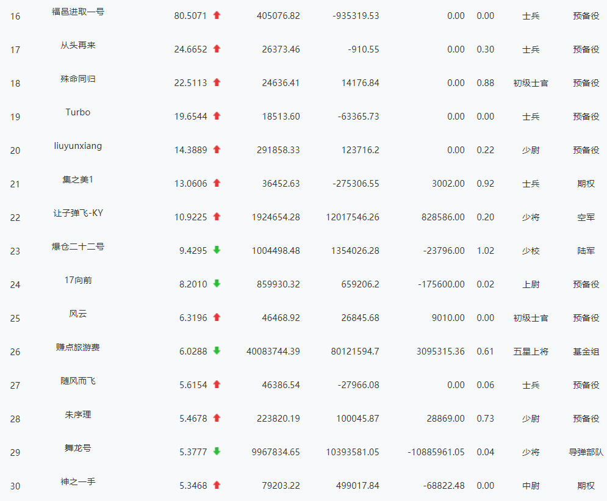Click 少校 rank in row 23

pyautogui.click(x=531, y=251)
